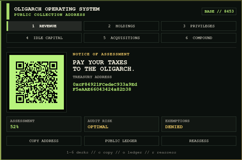Open the Public Ledger

point(122,141)
